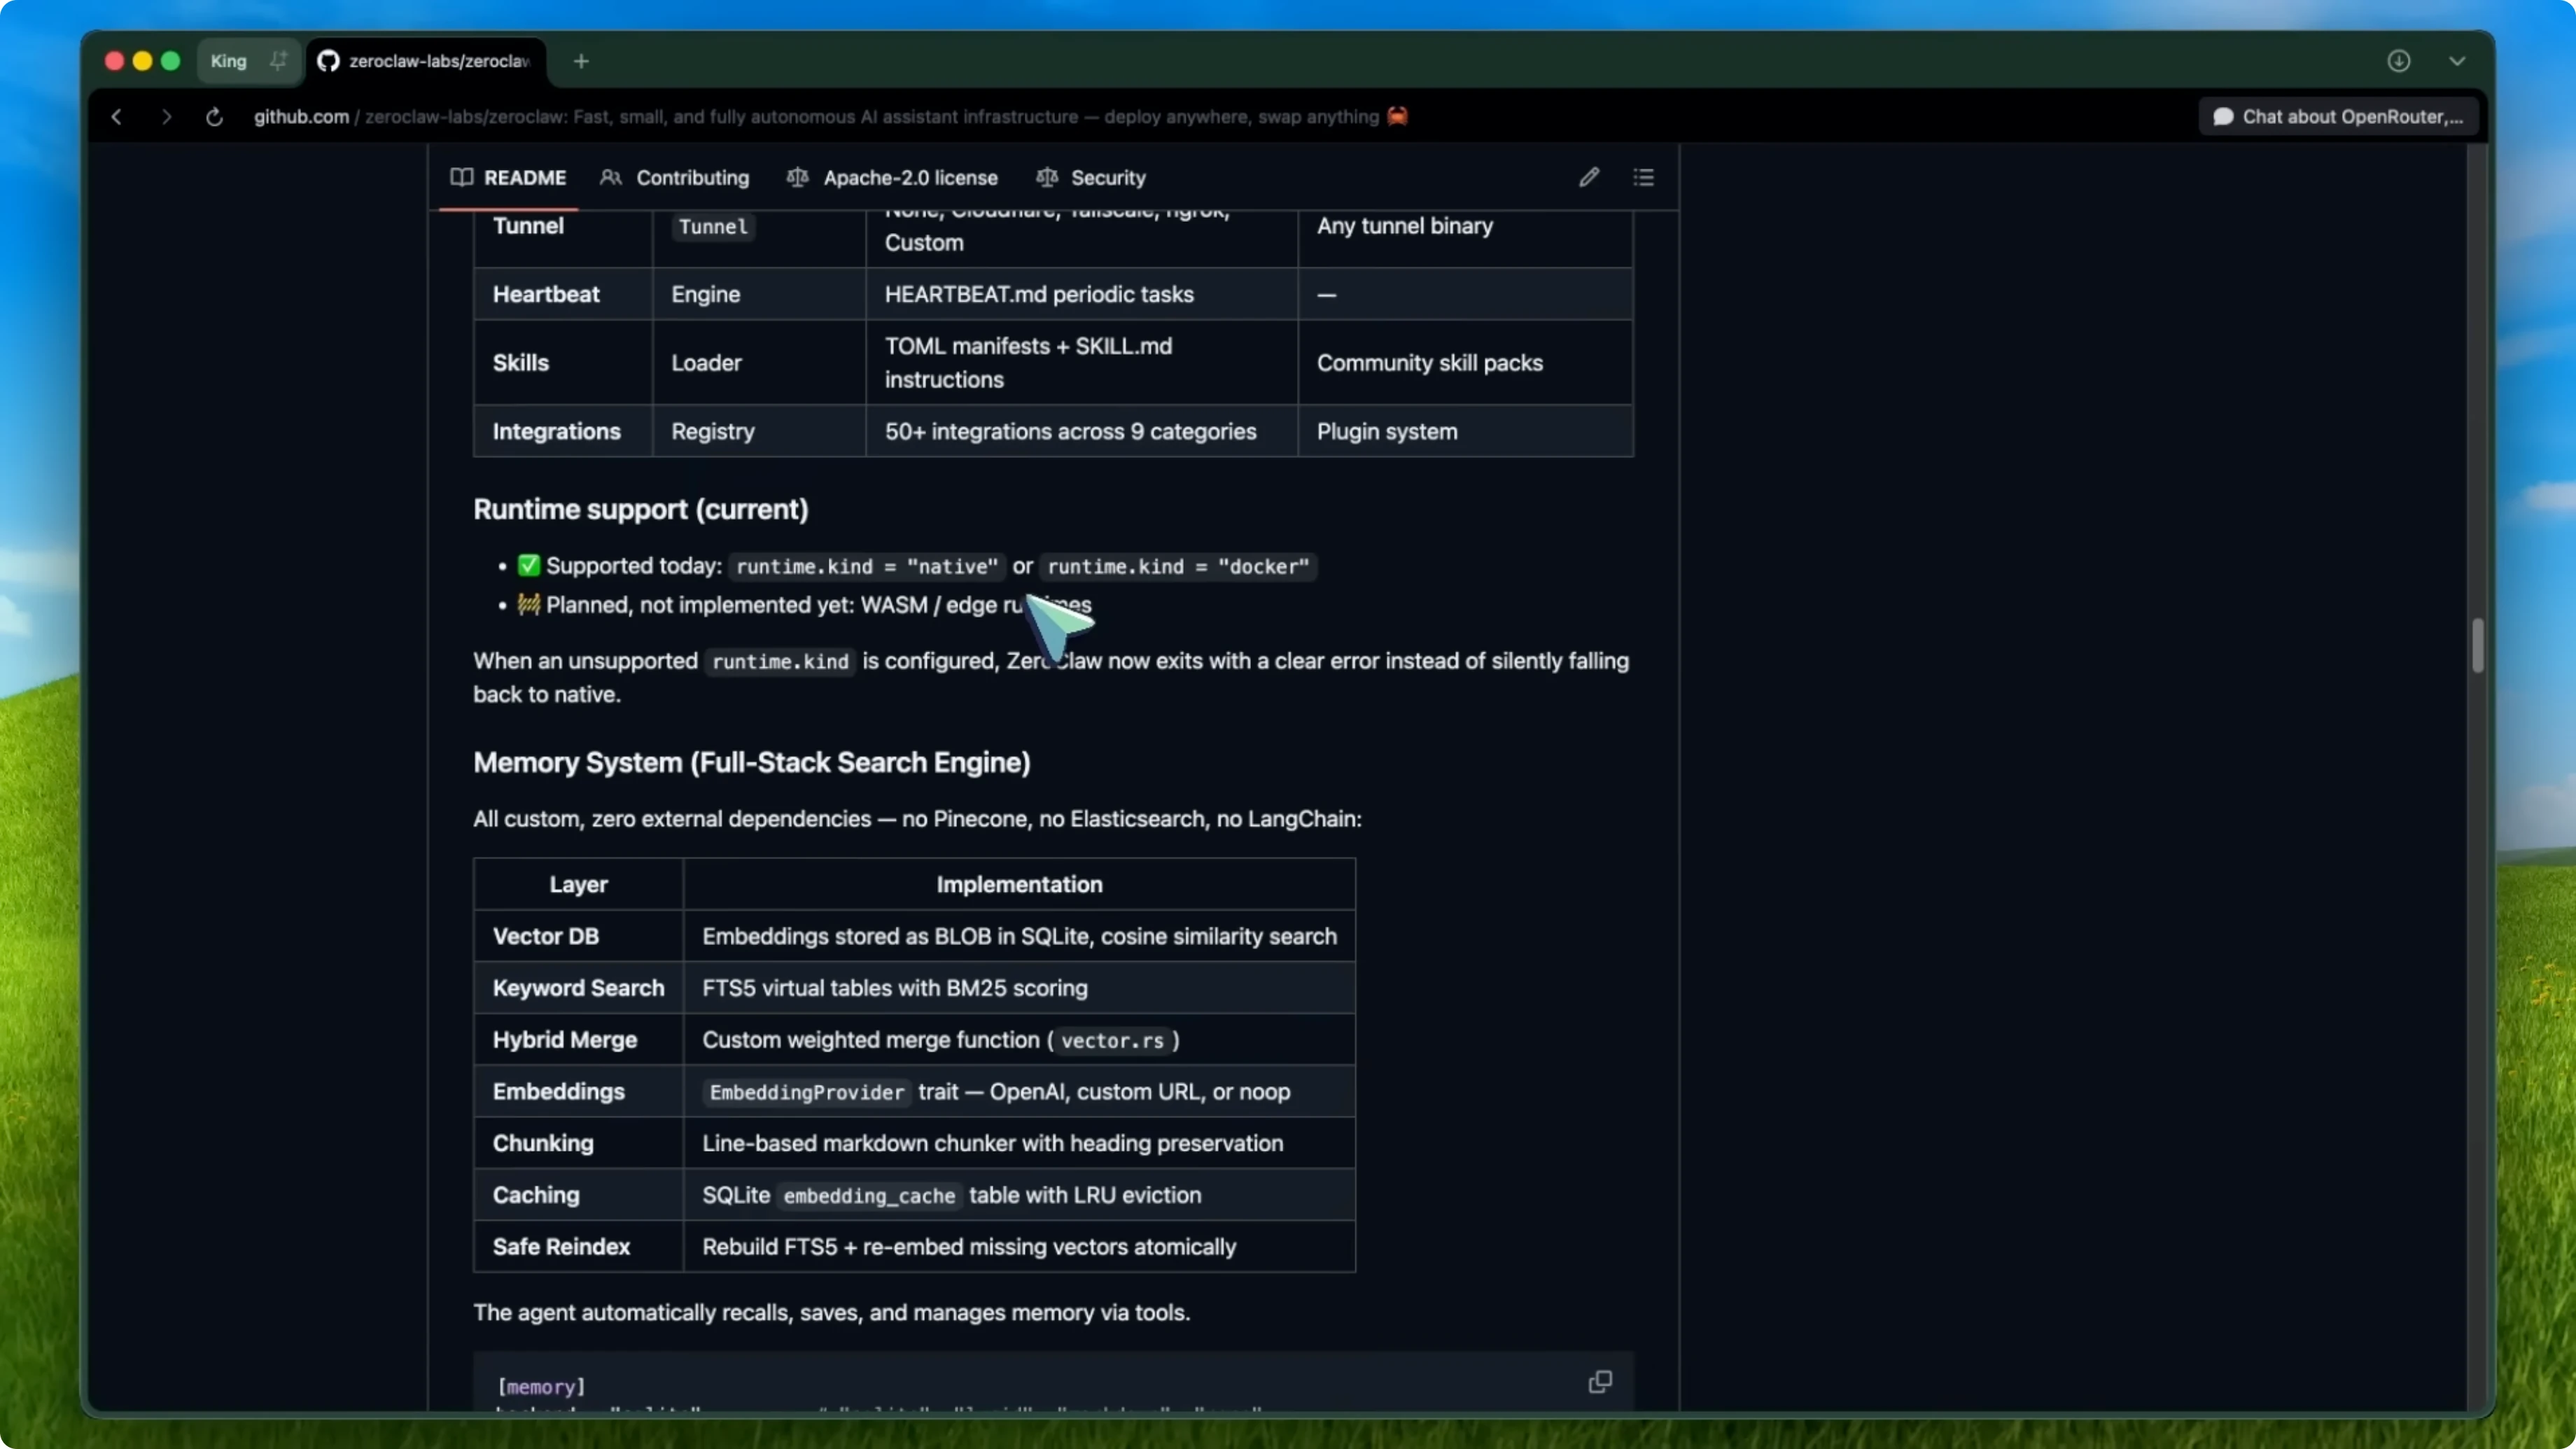Switch to the Contributing tab

tap(675, 178)
